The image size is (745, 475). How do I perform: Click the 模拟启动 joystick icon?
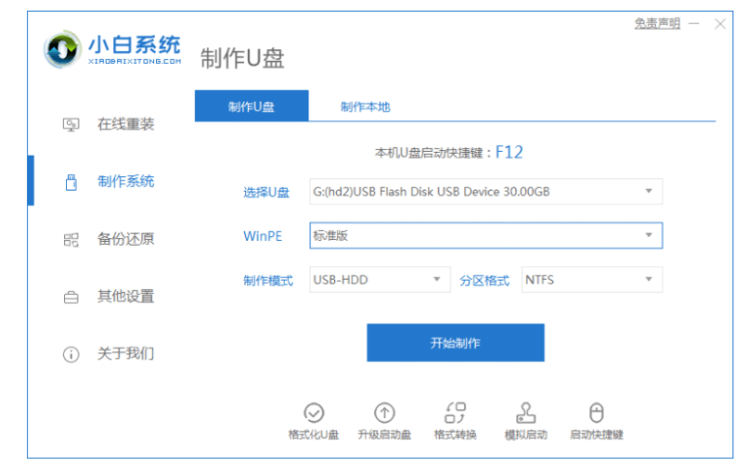point(526,412)
